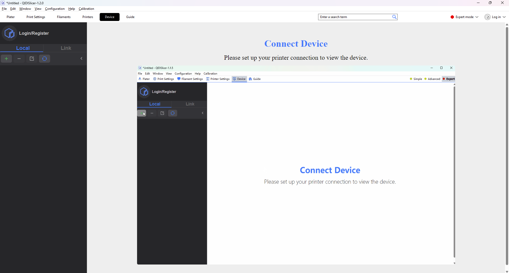Remove a printer using the minus icon
The height and width of the screenshot is (273, 509).
[19, 59]
